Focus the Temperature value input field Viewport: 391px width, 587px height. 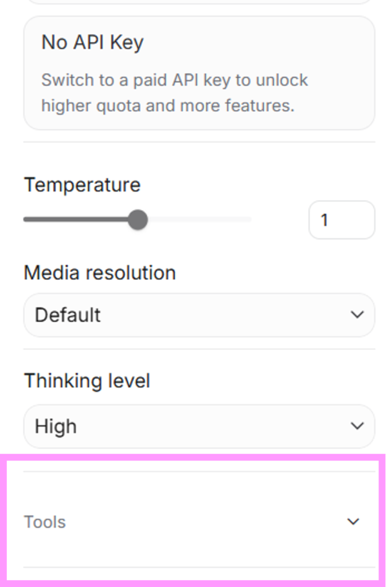click(342, 220)
